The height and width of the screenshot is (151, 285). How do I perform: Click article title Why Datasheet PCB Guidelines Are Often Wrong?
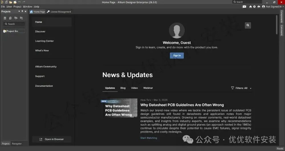[182, 105]
